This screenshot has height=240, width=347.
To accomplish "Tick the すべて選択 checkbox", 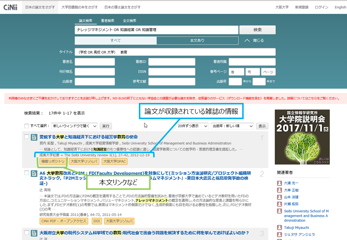I will (26, 126).
